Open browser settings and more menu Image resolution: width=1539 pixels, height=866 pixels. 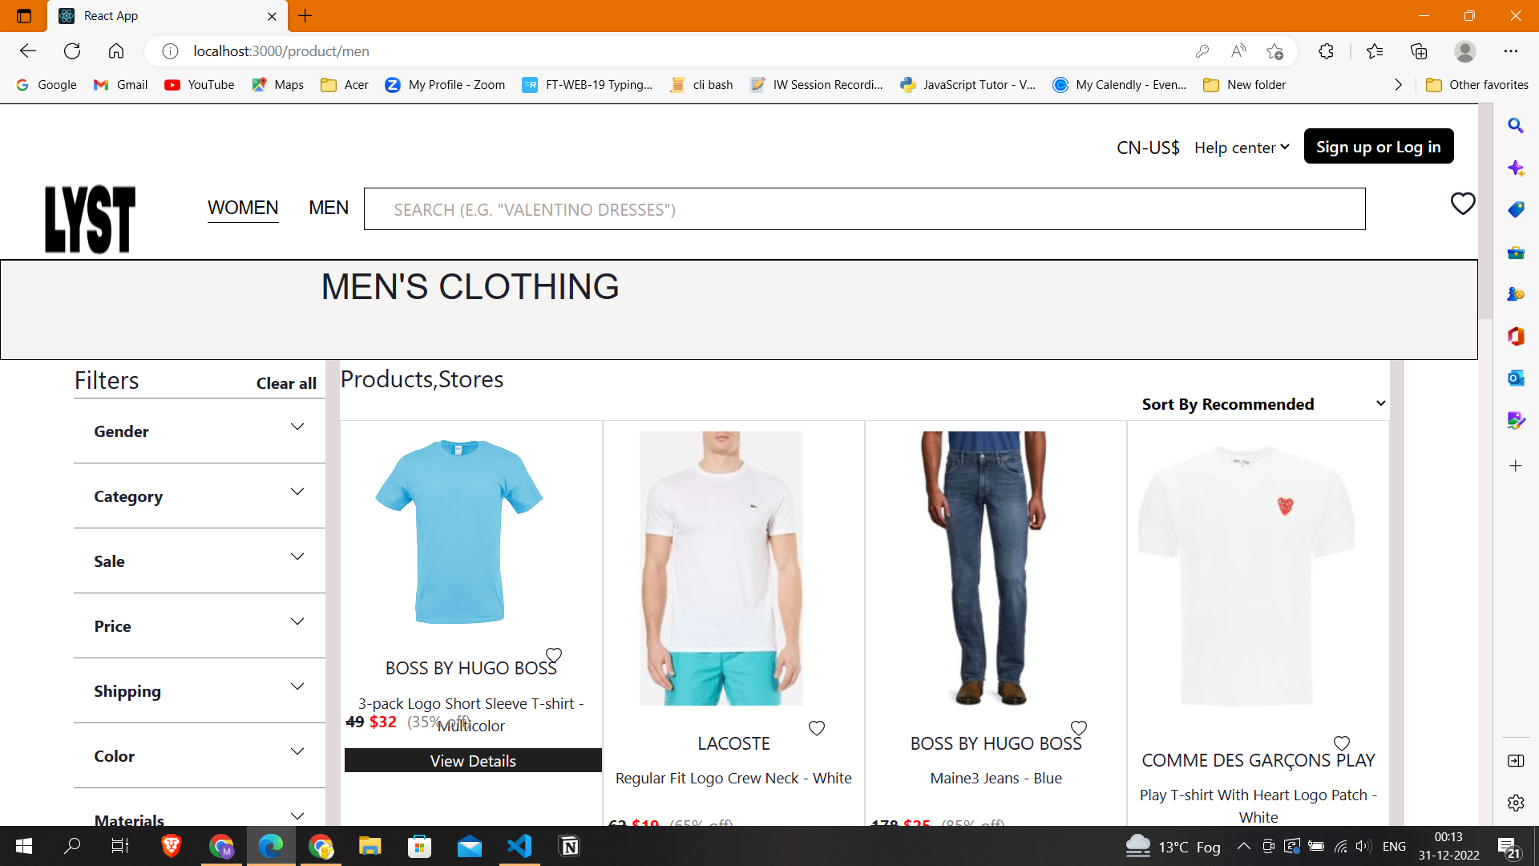[x=1511, y=51]
